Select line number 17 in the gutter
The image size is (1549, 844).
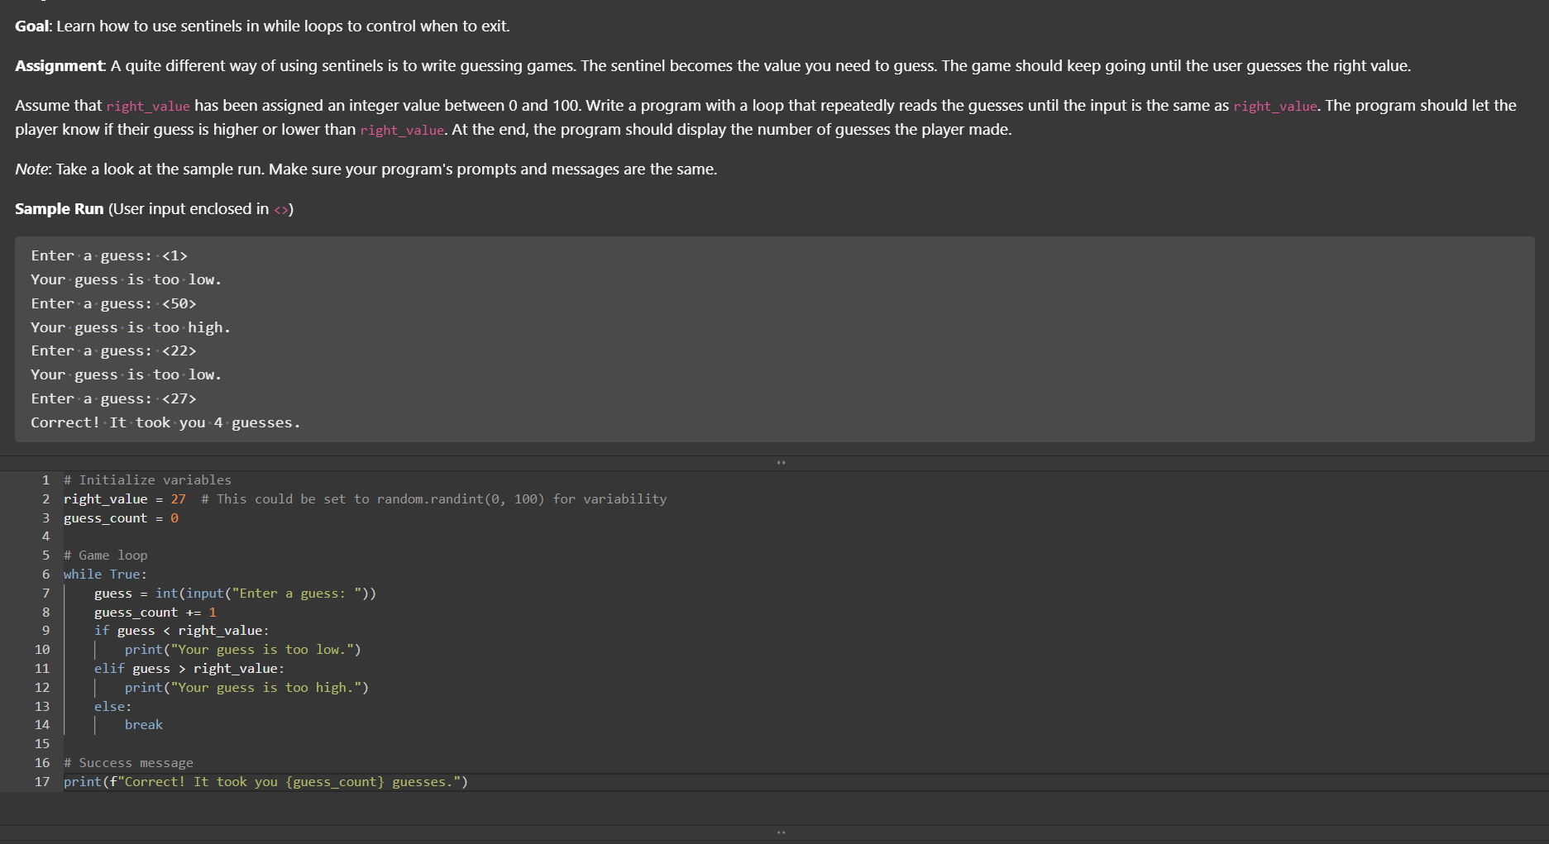42,782
